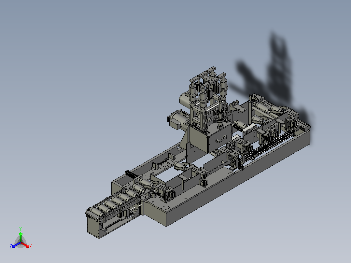
Task: Click the X label of the coordinate triad
Action: 31,246
